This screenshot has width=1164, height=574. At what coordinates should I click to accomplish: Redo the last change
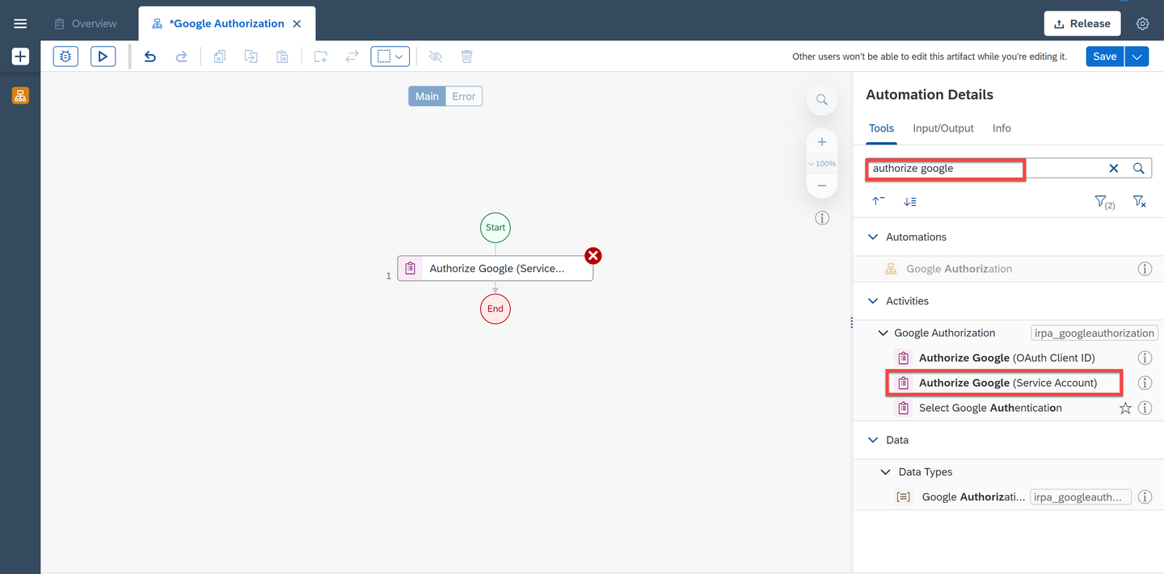point(182,57)
